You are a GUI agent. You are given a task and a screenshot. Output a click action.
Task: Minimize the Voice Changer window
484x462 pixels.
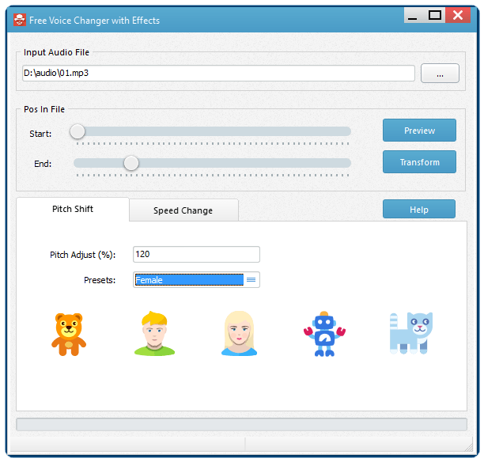tap(414, 15)
